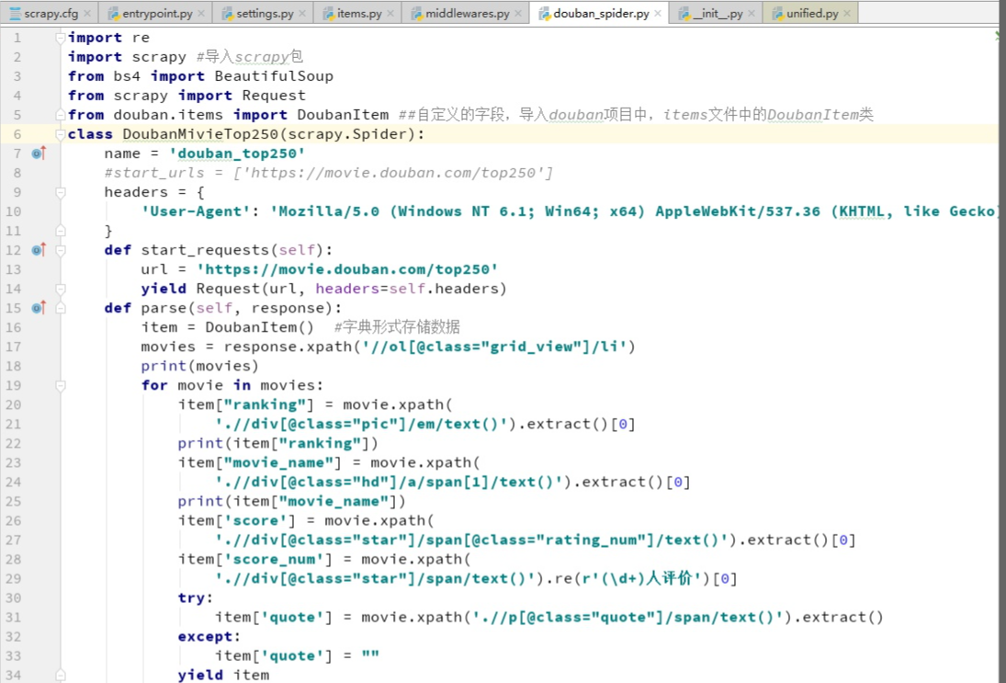This screenshot has height=683, width=1006.
Task: Close the unified.py tab
Action: pyautogui.click(x=847, y=13)
